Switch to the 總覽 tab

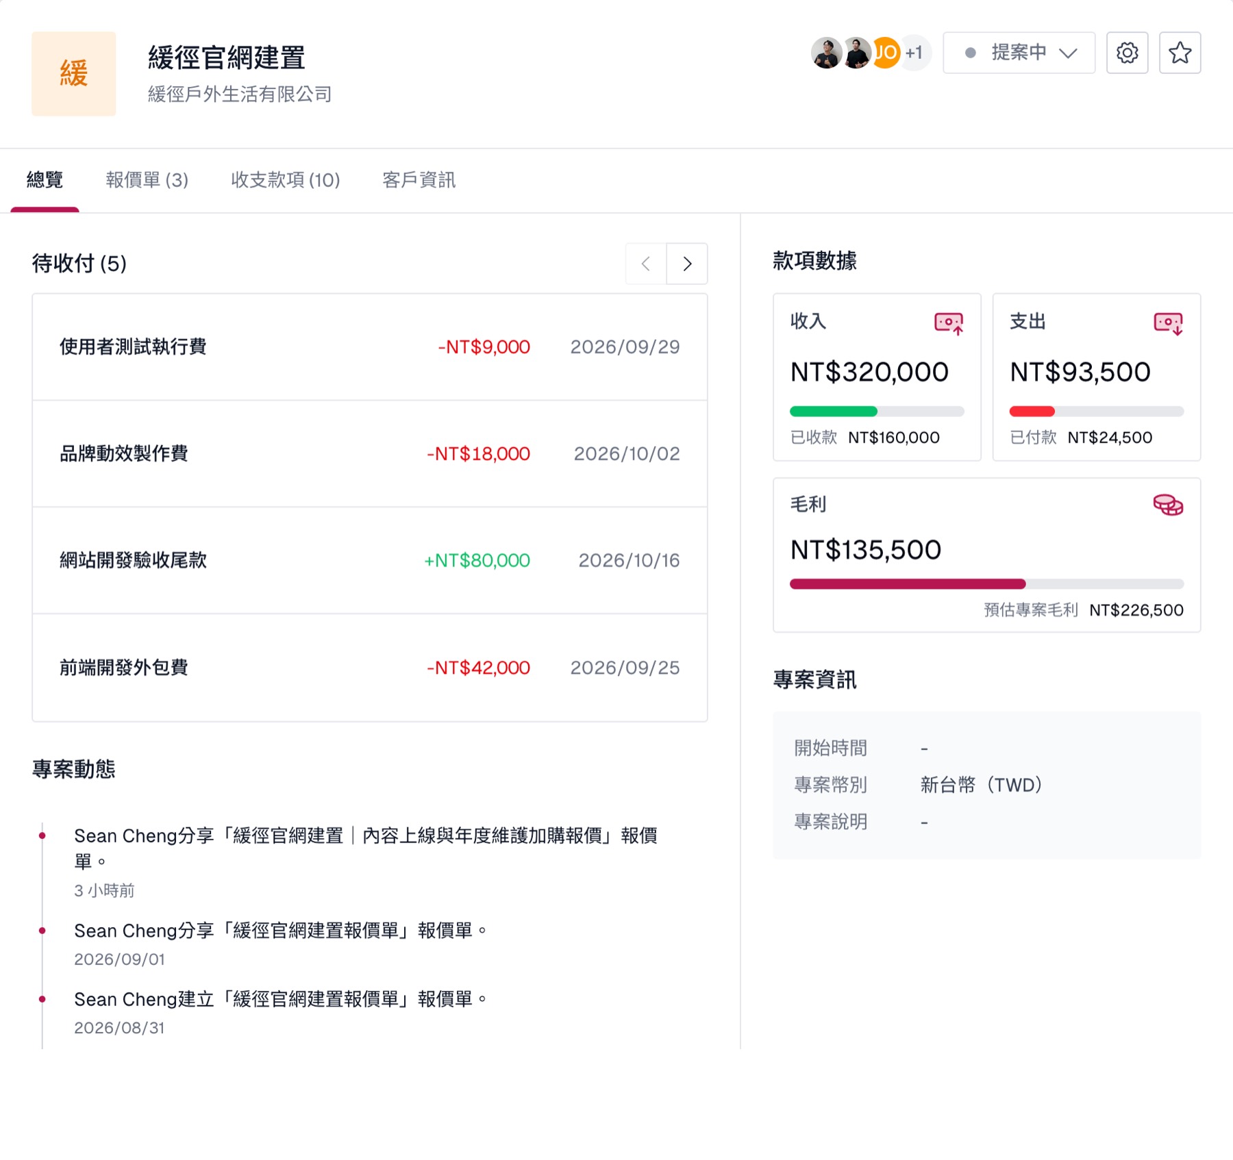(45, 180)
